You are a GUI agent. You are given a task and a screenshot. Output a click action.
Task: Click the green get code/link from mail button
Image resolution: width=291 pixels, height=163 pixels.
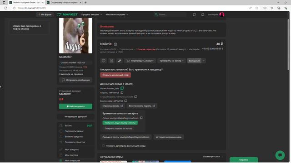pos(120,123)
